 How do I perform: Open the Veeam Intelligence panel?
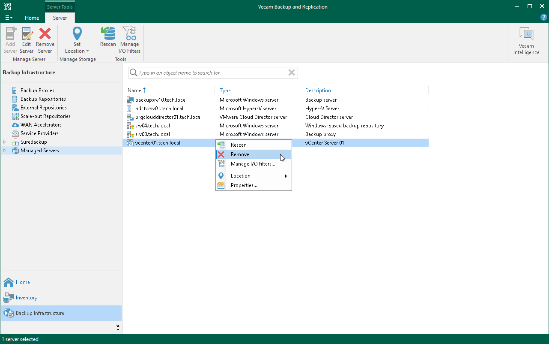pyautogui.click(x=526, y=41)
